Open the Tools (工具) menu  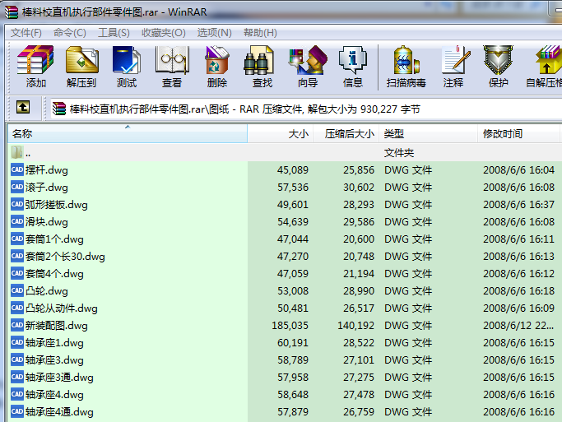114,33
